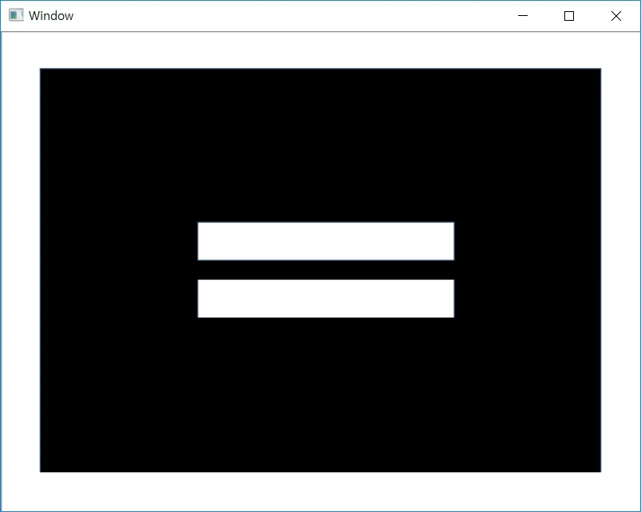Click the white margin beneath the black panel

click(x=319, y=490)
